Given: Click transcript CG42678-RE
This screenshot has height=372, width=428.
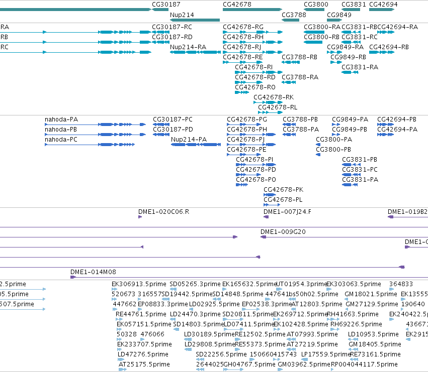Looking at the screenshot, I should 242,62.
